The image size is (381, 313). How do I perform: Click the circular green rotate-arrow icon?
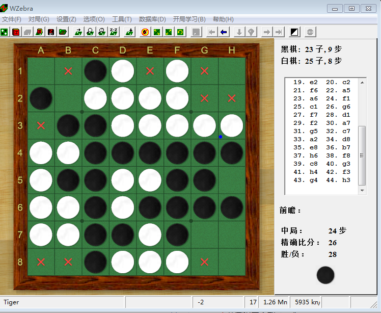coord(180,32)
